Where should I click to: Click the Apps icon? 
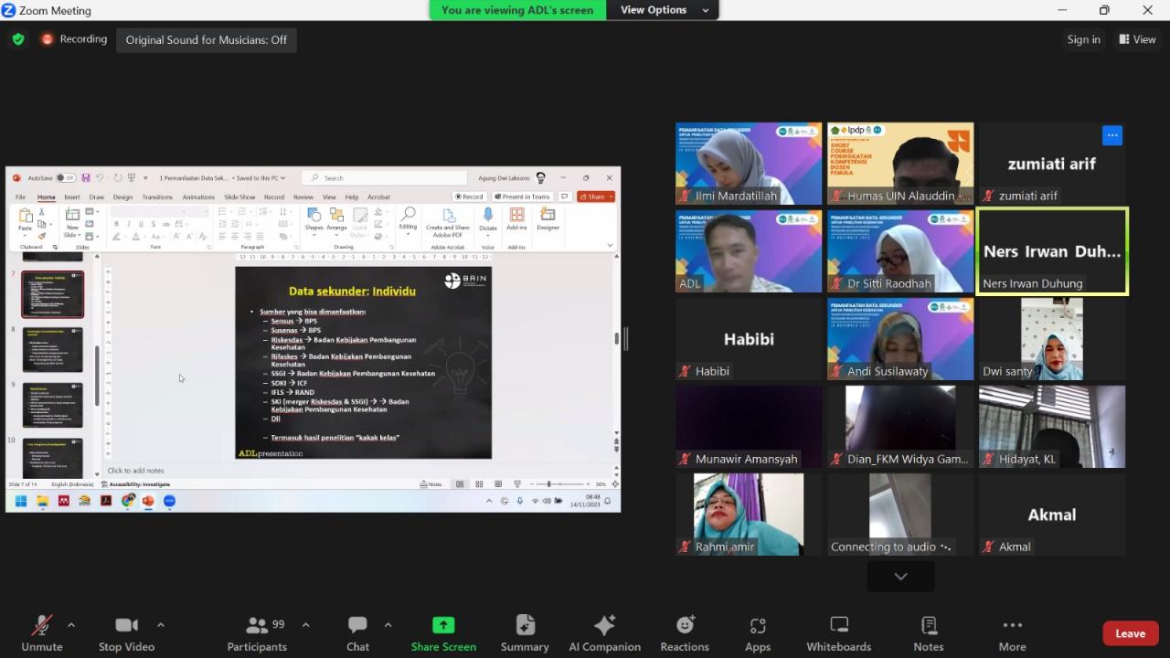point(757,632)
